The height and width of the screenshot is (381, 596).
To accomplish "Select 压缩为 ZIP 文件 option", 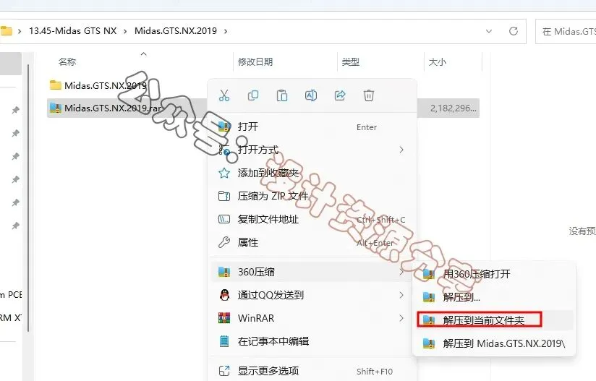I will pyautogui.click(x=312, y=196).
